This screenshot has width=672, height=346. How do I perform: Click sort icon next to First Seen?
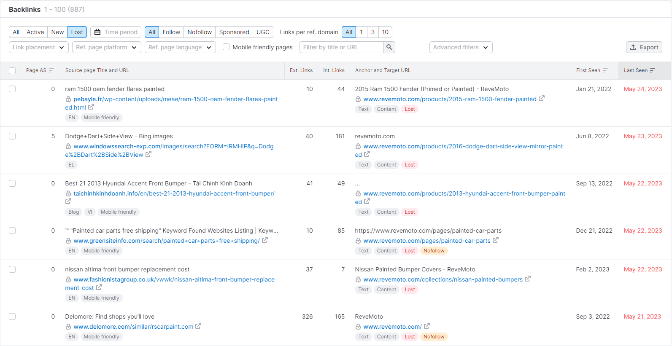click(x=605, y=70)
